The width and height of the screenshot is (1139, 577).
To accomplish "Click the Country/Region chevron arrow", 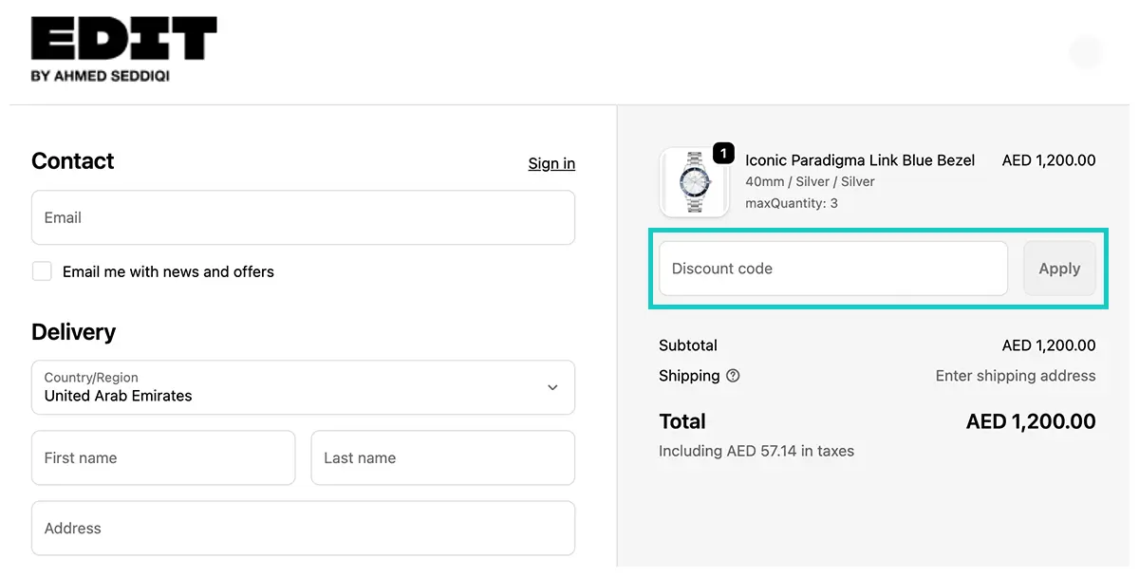I will click(x=552, y=387).
